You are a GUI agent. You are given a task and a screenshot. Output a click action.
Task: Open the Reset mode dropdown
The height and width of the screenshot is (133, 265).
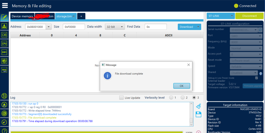point(246,61)
